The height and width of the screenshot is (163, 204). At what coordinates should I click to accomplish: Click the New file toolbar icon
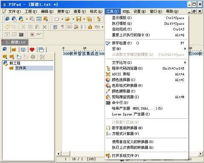pyautogui.click(x=57, y=19)
